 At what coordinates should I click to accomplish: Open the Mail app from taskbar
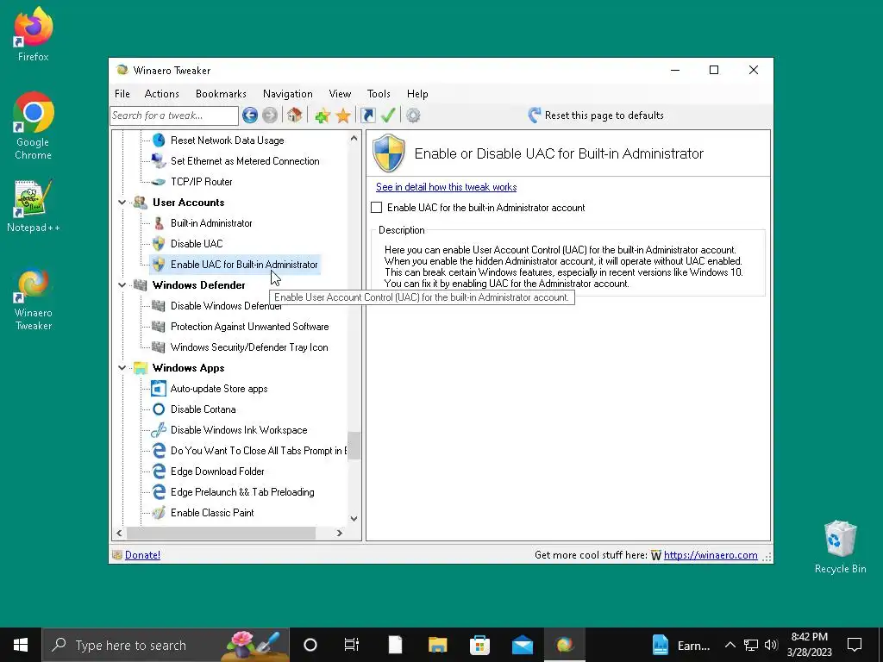522,645
